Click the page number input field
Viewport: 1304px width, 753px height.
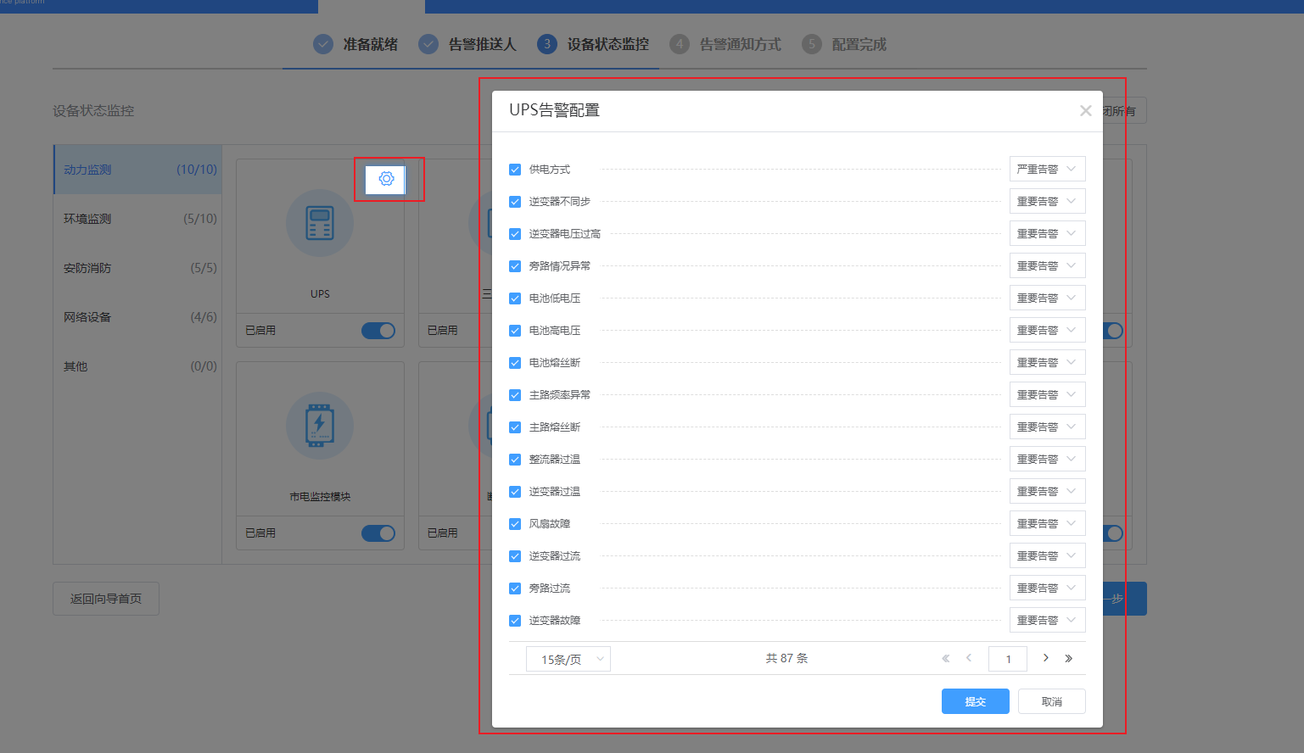[x=1008, y=659]
